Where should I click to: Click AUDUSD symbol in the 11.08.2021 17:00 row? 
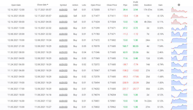63,89
